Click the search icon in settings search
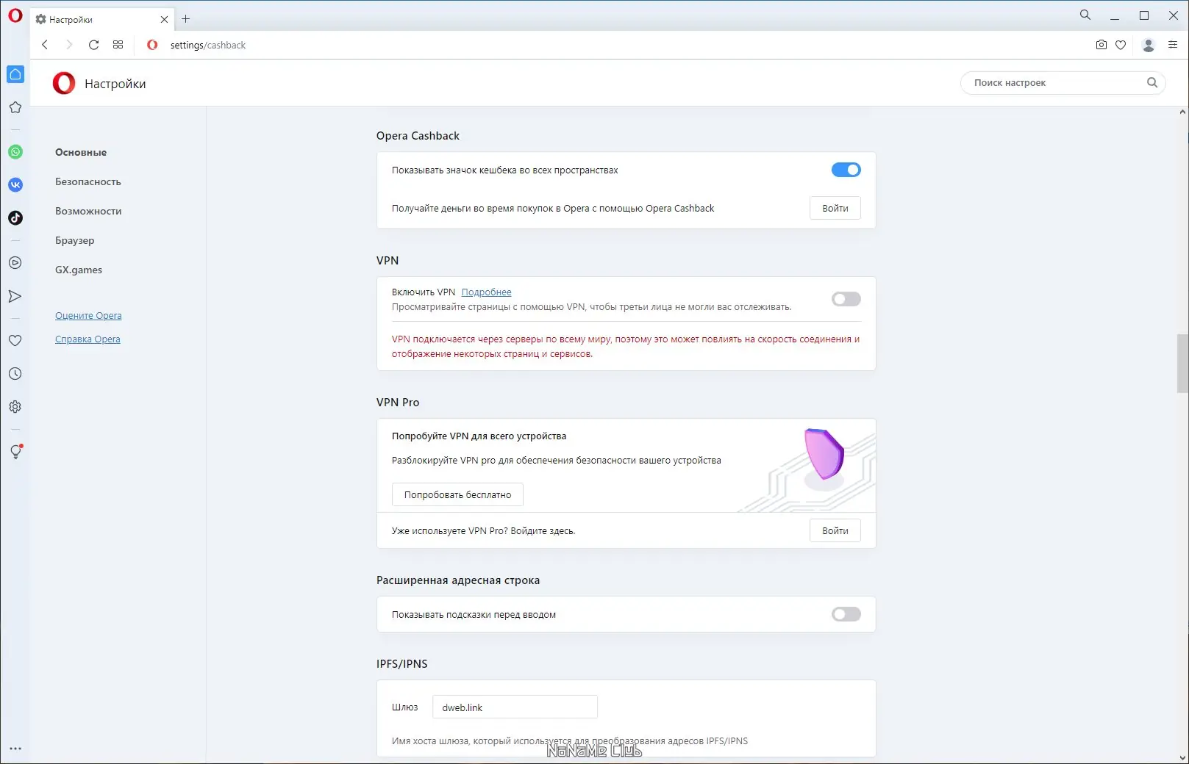The image size is (1189, 764). point(1152,83)
